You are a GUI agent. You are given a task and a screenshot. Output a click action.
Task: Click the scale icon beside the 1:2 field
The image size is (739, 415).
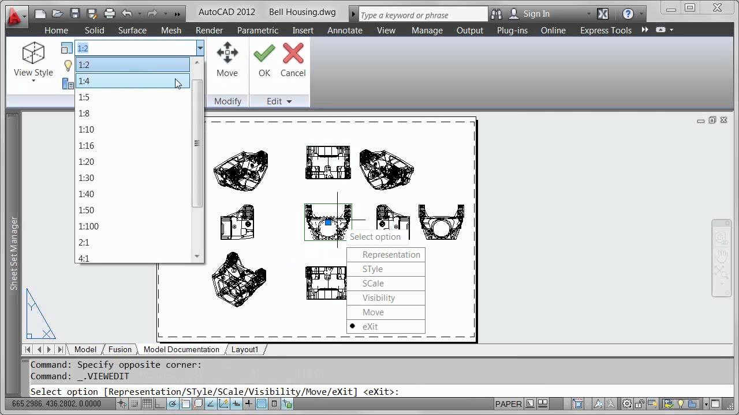coord(67,48)
